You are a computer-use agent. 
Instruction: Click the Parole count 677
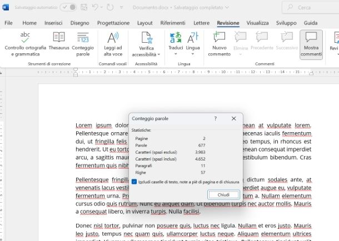pyautogui.click(x=202, y=145)
